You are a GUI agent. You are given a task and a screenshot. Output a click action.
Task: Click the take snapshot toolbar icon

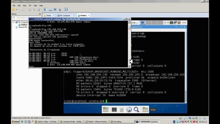click(x=30, y=10)
